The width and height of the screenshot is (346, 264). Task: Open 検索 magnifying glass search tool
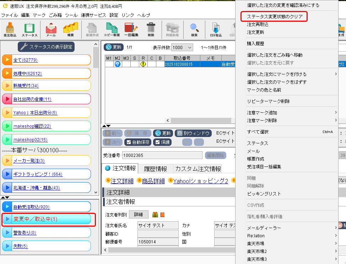pyautogui.click(x=194, y=30)
